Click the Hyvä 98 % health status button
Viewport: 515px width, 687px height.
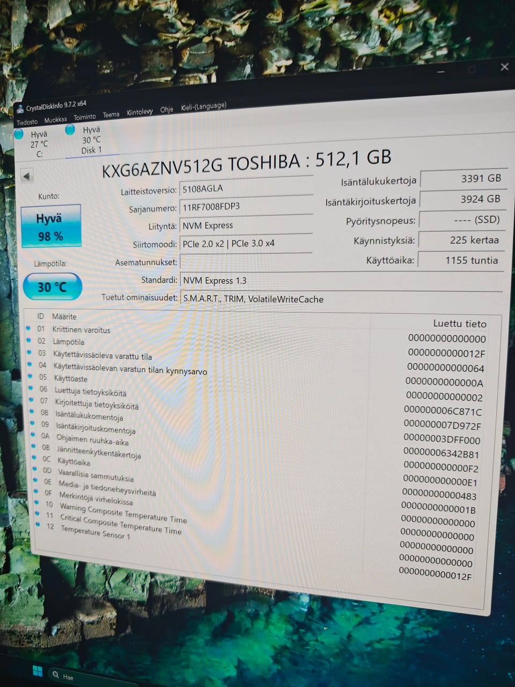coord(51,226)
